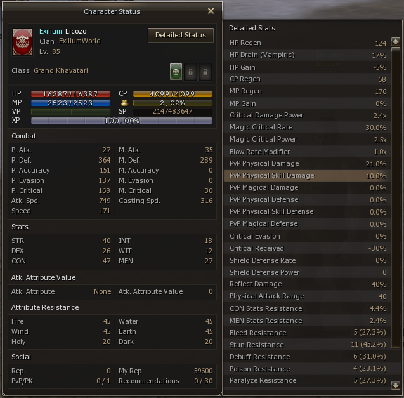Image resolution: width=404 pixels, height=398 pixels.
Task: Click the red HP bar
Action: click(x=70, y=94)
